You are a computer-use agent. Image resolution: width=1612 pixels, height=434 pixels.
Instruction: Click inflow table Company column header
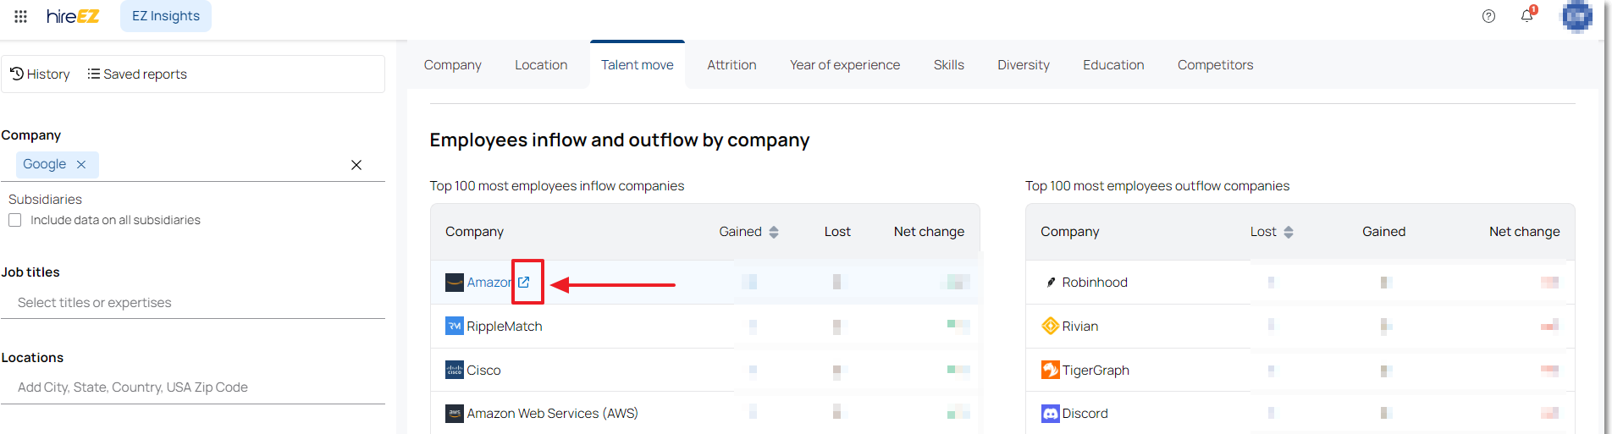tap(474, 232)
